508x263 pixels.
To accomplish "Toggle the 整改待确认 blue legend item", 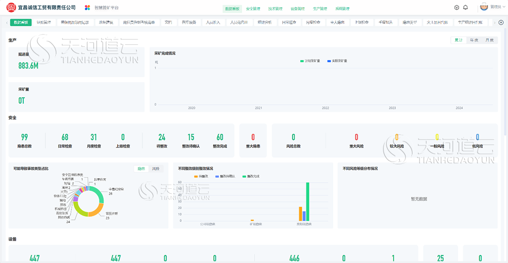I will click(x=225, y=176).
